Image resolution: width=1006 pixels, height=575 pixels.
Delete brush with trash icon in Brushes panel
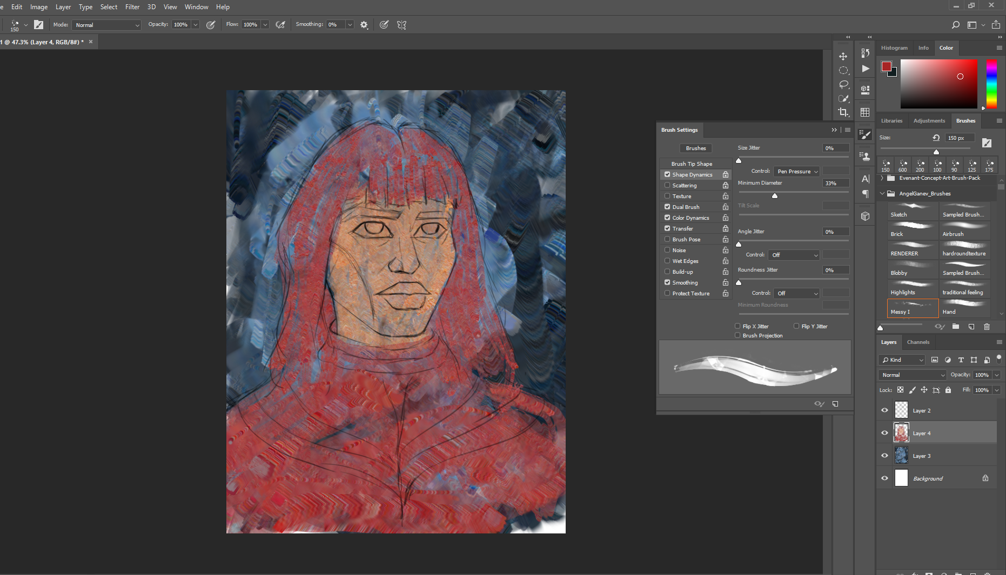click(987, 327)
